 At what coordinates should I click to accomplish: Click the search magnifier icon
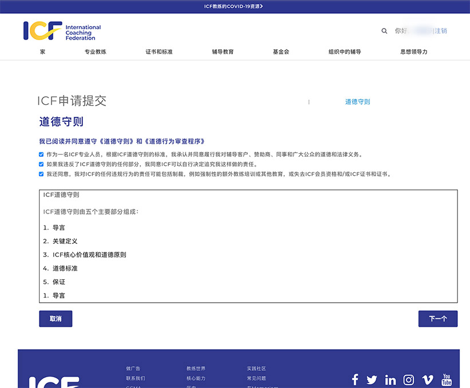tap(384, 31)
